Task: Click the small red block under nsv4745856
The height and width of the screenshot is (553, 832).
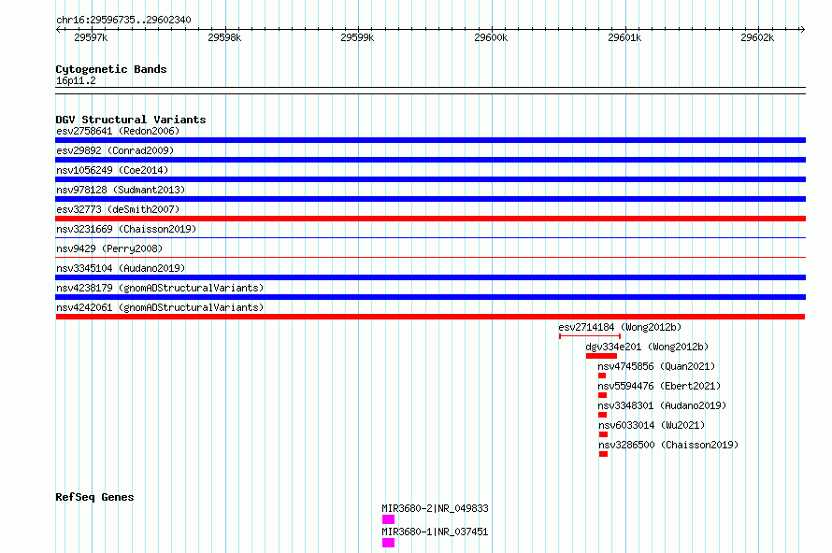Action: (x=602, y=376)
